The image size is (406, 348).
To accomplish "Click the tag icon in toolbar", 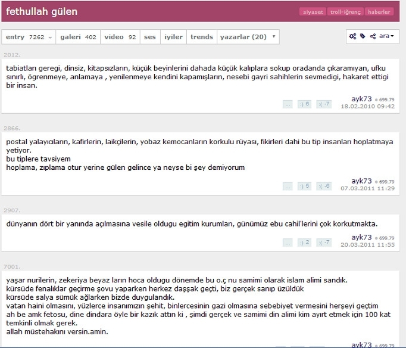I will click(363, 36).
